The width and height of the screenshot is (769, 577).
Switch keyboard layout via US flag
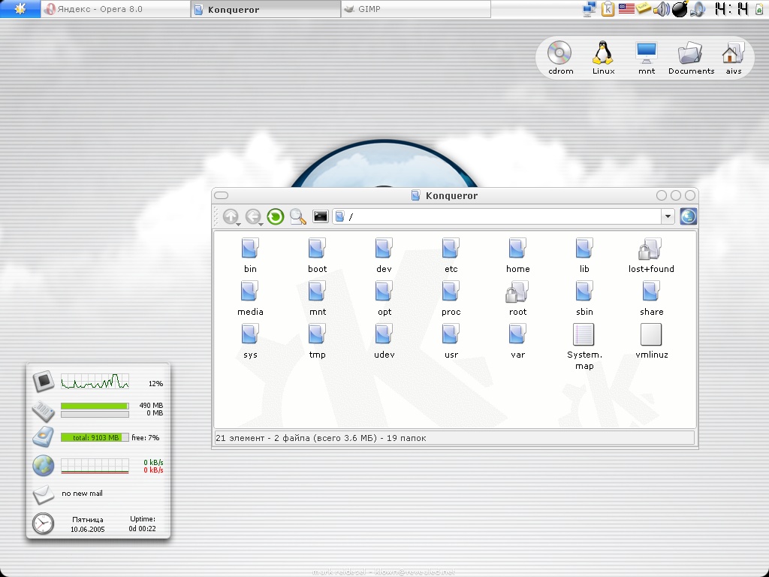click(626, 8)
